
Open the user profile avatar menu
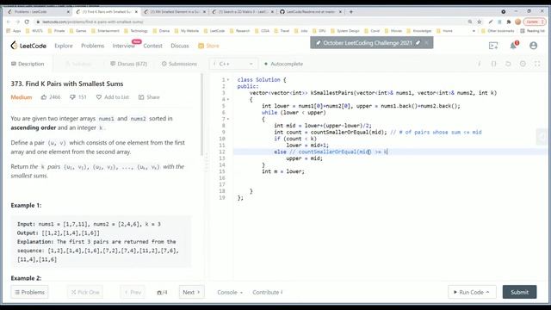coord(534,46)
